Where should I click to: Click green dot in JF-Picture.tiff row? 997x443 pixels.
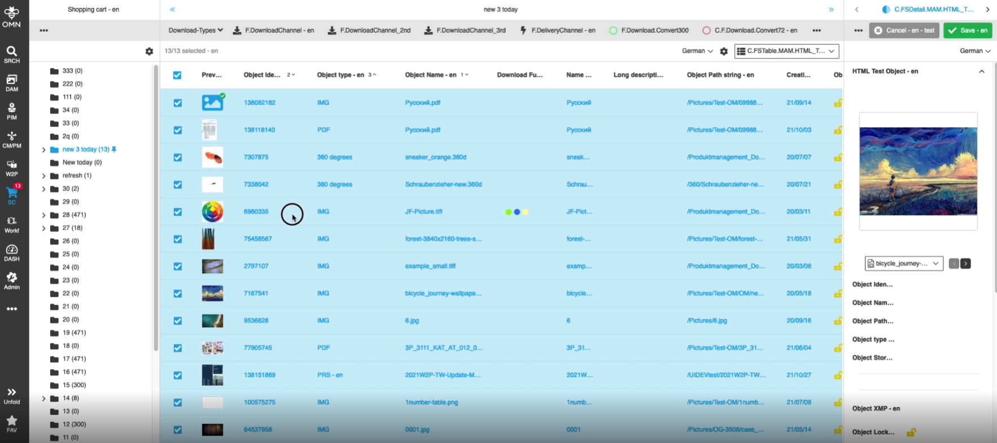pos(509,212)
